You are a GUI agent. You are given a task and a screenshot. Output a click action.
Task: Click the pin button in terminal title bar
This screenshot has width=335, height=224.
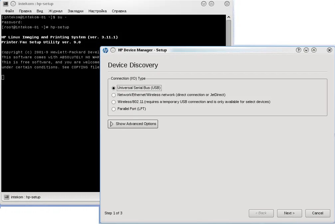[13, 4]
